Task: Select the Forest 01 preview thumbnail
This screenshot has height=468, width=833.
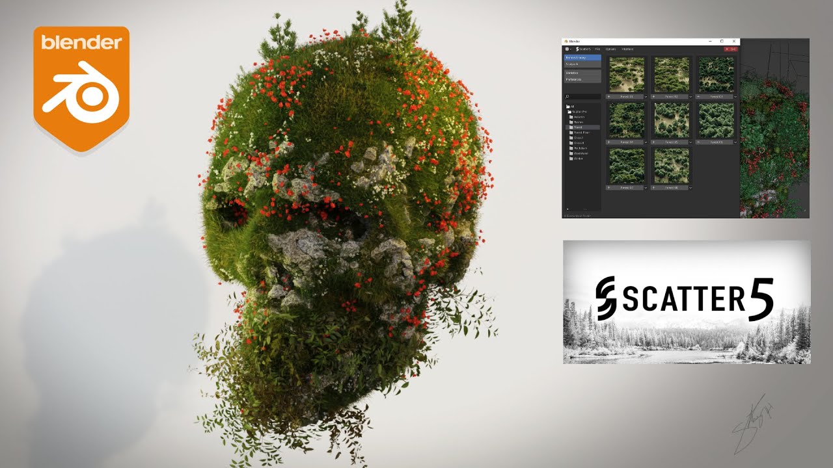Action: pyautogui.click(x=627, y=74)
